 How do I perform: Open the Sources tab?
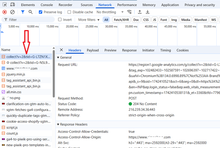(x=86, y=5)
